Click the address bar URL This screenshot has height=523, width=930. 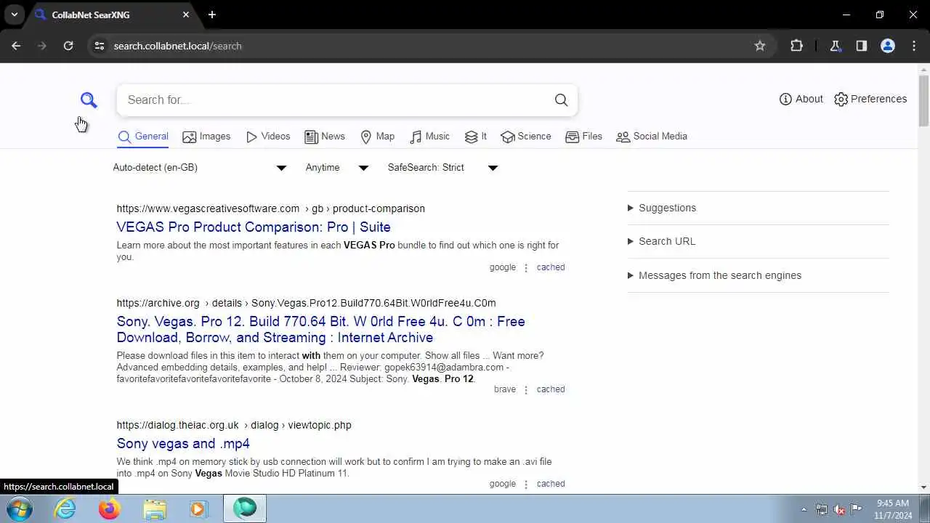point(177,46)
